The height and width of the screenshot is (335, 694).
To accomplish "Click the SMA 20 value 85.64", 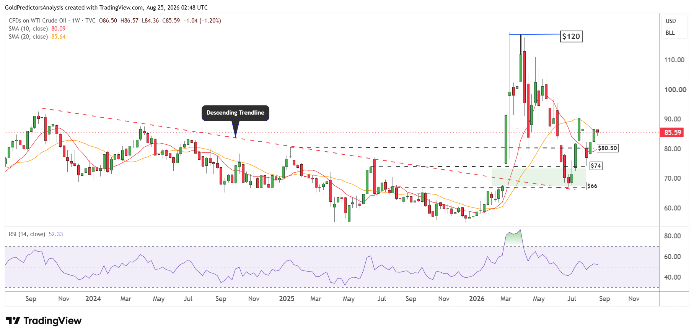I will point(59,37).
